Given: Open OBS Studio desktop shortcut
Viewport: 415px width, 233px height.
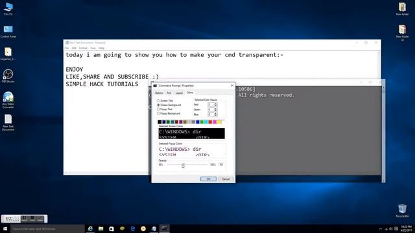Looking at the screenshot, I should pos(8,76).
